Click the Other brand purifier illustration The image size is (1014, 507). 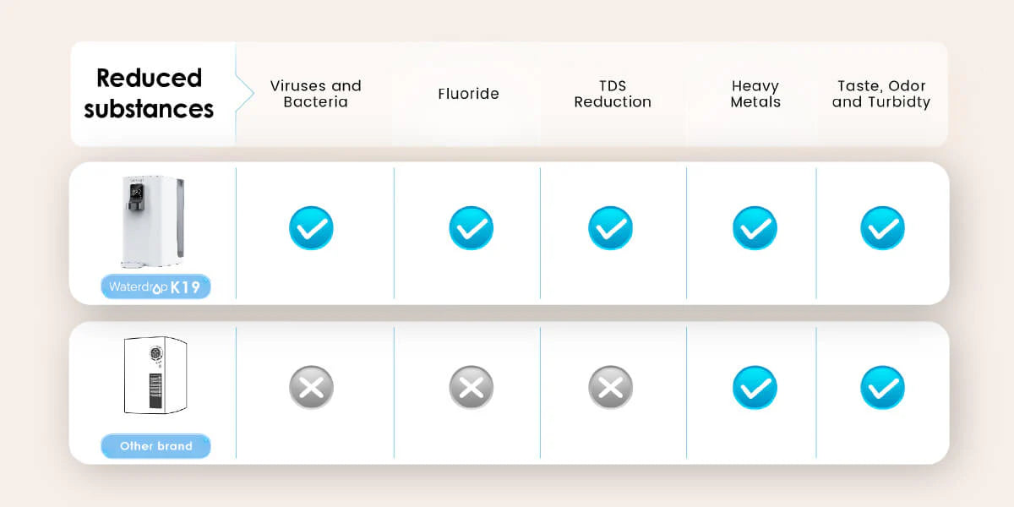pos(155,376)
